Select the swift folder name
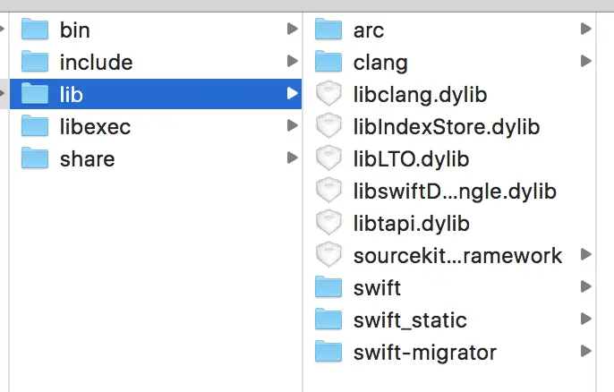Screen dimensions: 614x392 (377, 287)
